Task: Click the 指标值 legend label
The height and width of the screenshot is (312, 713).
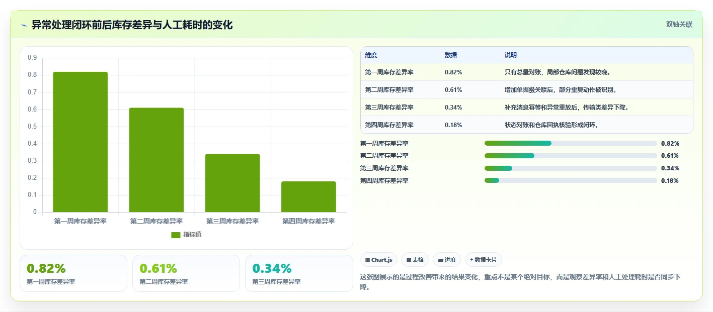Action: click(192, 235)
